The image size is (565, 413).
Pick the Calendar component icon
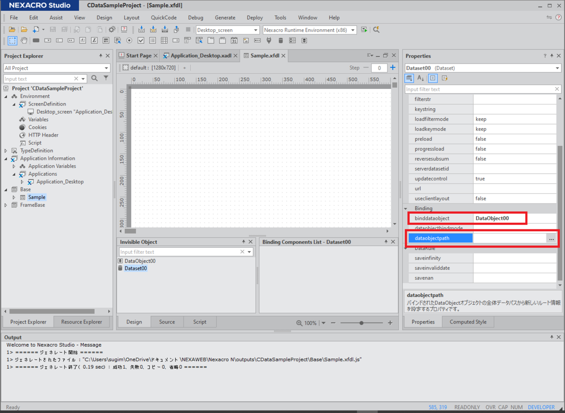(234, 40)
